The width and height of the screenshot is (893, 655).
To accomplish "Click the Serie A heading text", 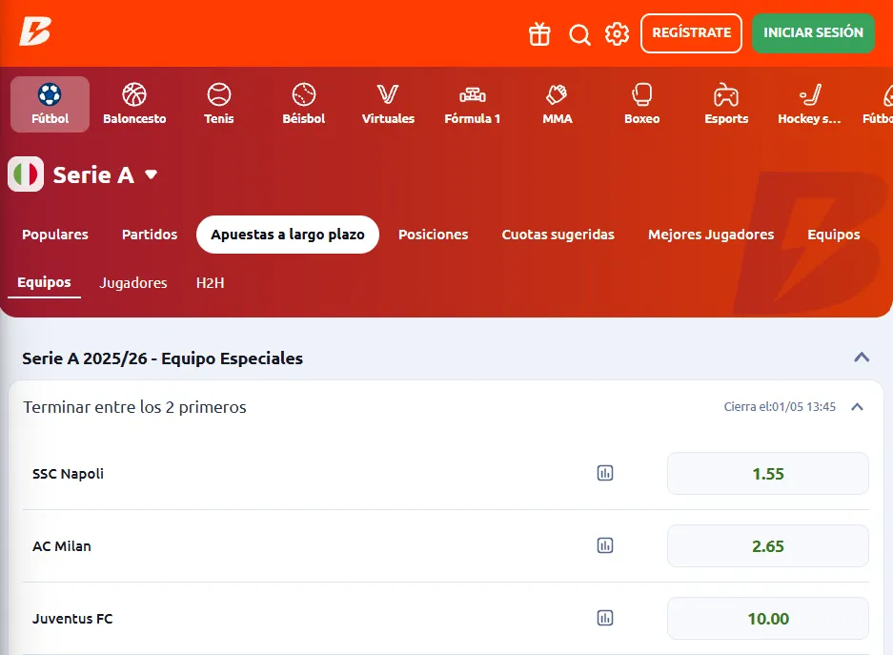I will tap(93, 174).
